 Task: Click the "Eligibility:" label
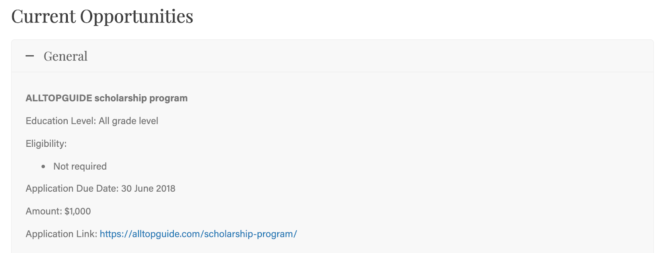[46, 144]
